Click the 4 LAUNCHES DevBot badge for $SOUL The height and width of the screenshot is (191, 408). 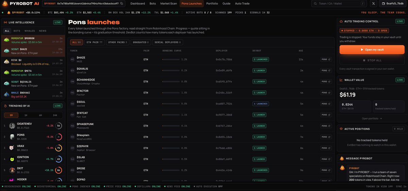(260, 104)
